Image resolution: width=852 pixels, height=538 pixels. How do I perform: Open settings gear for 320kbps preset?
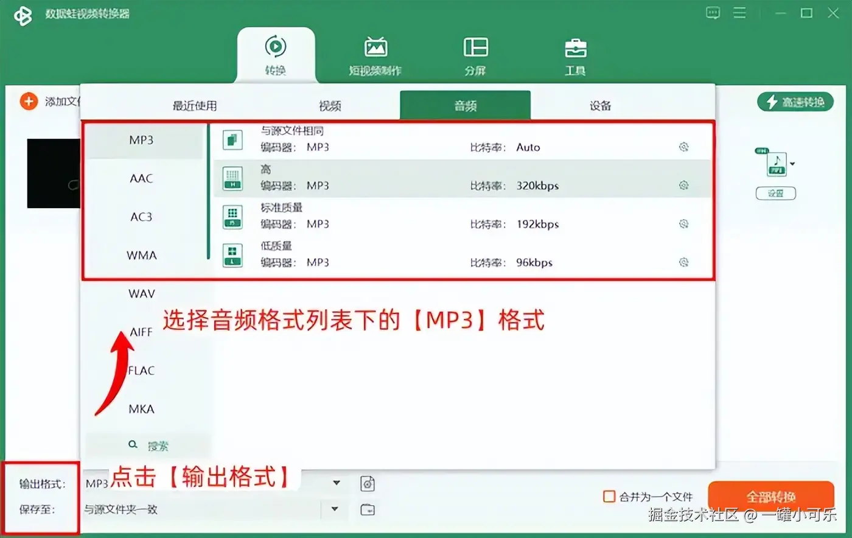pyautogui.click(x=683, y=185)
